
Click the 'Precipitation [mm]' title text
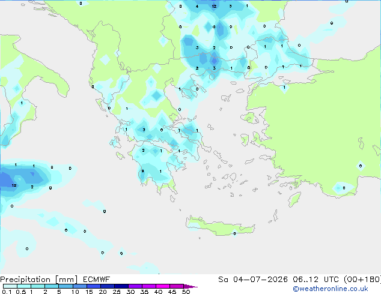click(x=39, y=280)
